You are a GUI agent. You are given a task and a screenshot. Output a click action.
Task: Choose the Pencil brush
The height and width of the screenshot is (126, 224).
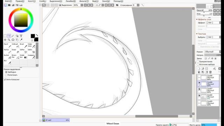[7, 45]
